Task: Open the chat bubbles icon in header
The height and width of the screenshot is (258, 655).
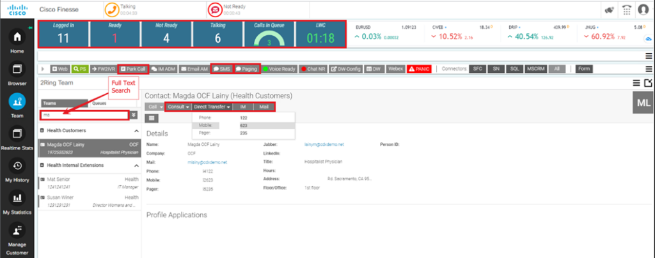Action: click(x=608, y=10)
